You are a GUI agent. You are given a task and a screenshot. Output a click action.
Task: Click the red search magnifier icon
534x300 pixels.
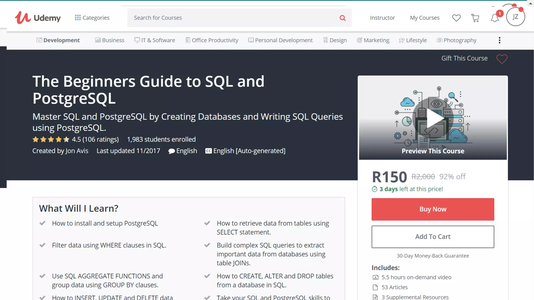pos(342,18)
